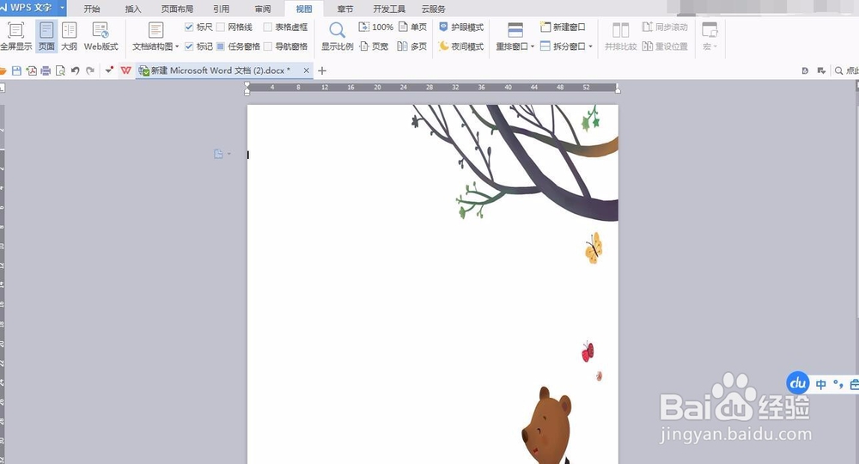The width and height of the screenshot is (859, 464).
Task: Click 并排比较 side-by-side compare
Action: pos(621,36)
